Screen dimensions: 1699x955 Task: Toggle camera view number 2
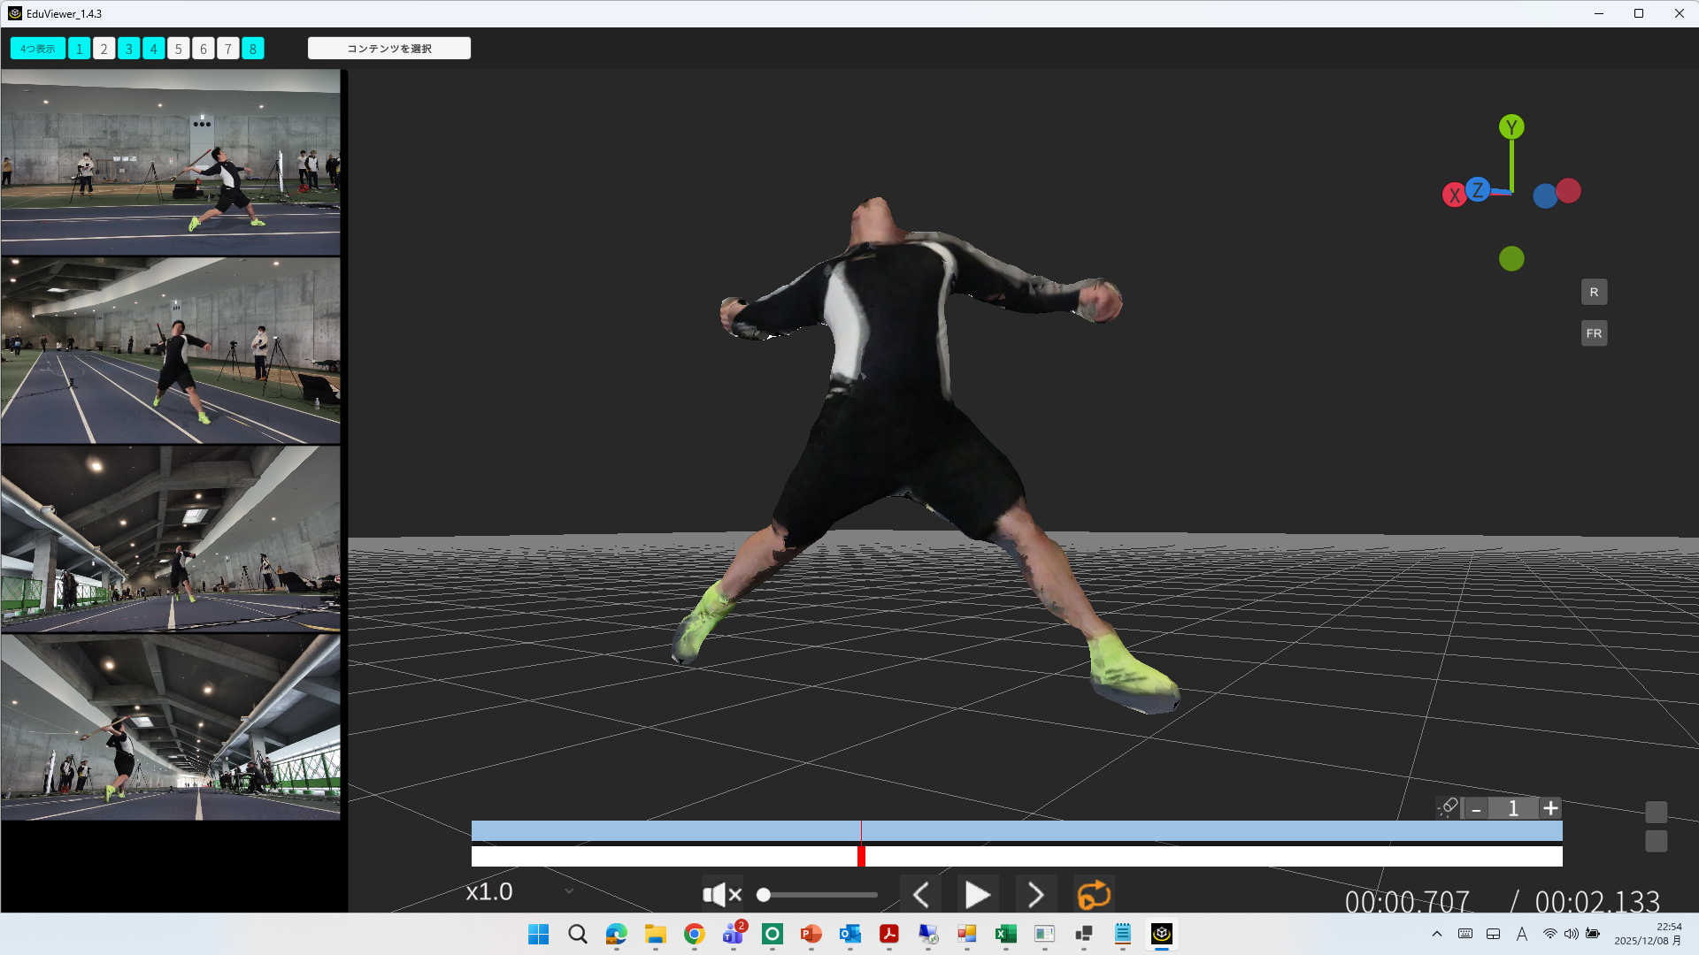tap(104, 49)
